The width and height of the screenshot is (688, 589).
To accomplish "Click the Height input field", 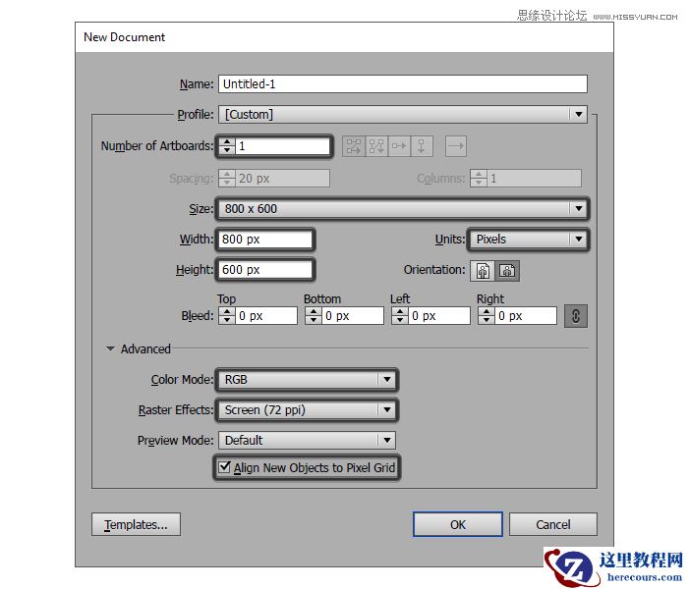I will (x=265, y=270).
